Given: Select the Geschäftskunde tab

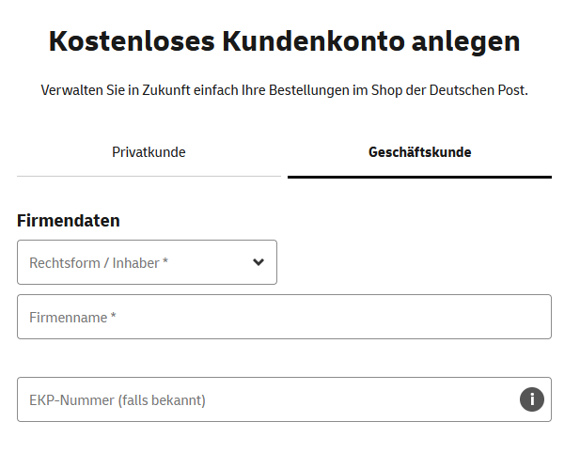Looking at the screenshot, I should click(x=419, y=152).
